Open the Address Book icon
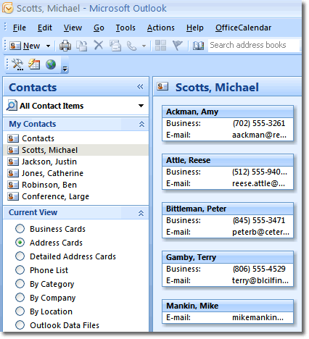The width and height of the screenshot is (309, 339). [x=198, y=46]
